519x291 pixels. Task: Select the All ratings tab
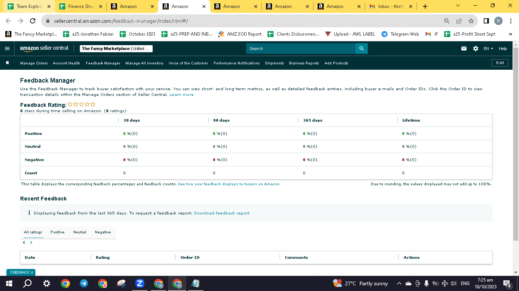(33, 232)
